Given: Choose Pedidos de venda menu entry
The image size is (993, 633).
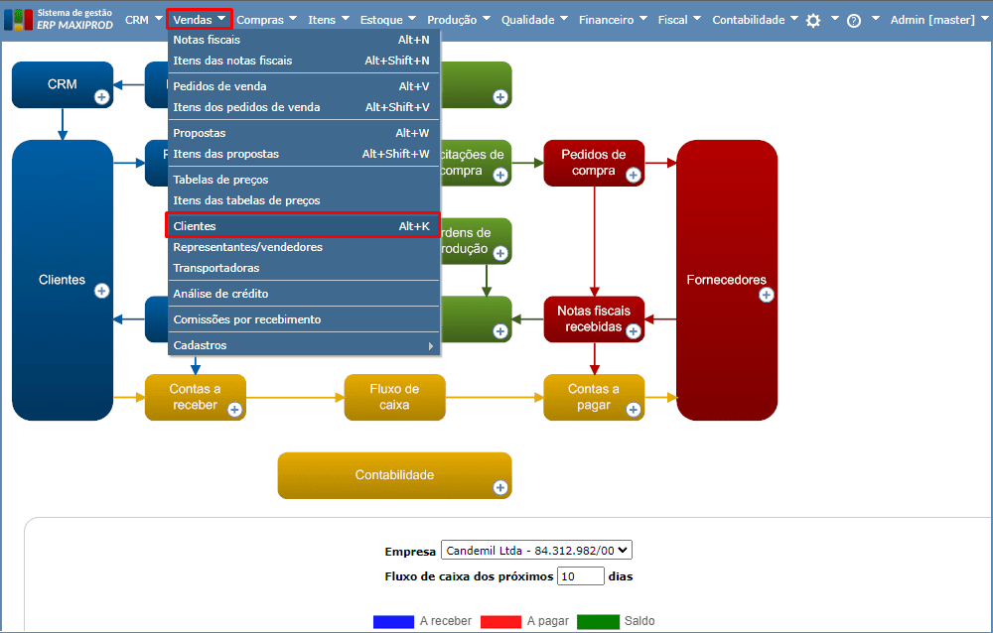Looking at the screenshot, I should point(304,86).
